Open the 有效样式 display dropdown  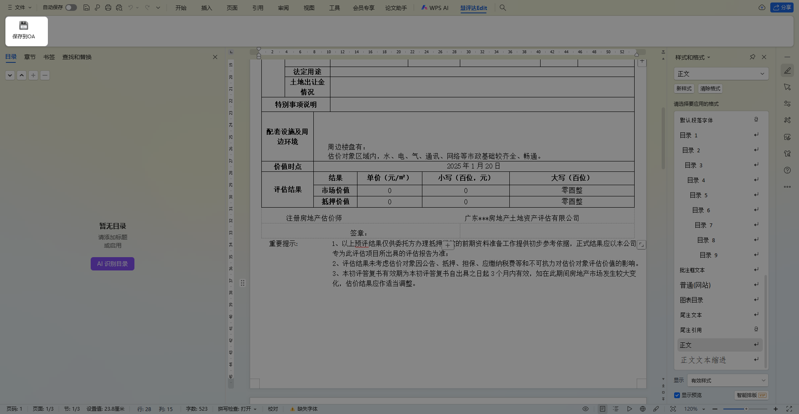[x=763, y=380]
